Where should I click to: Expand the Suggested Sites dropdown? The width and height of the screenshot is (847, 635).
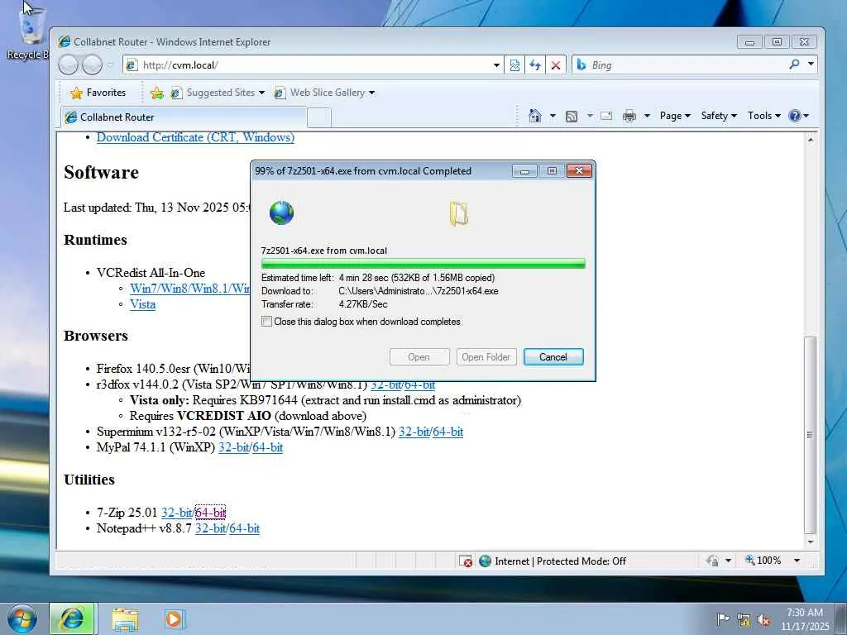262,93
